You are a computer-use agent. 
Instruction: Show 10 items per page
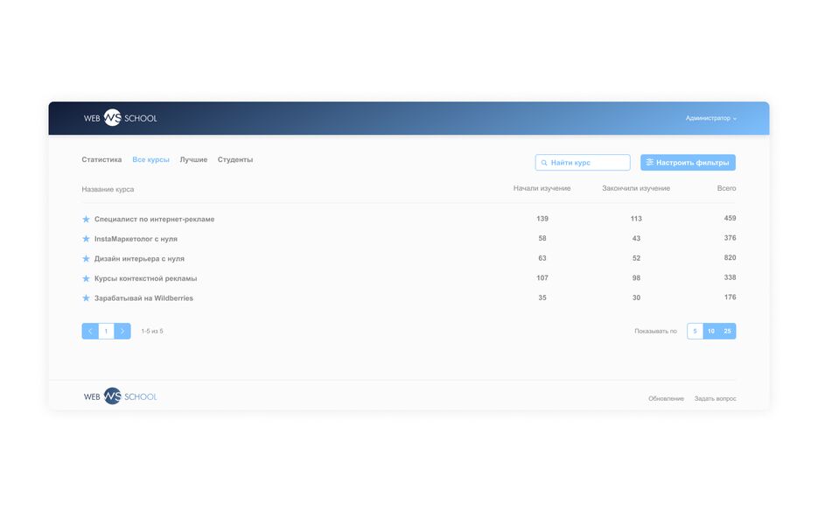pos(711,331)
